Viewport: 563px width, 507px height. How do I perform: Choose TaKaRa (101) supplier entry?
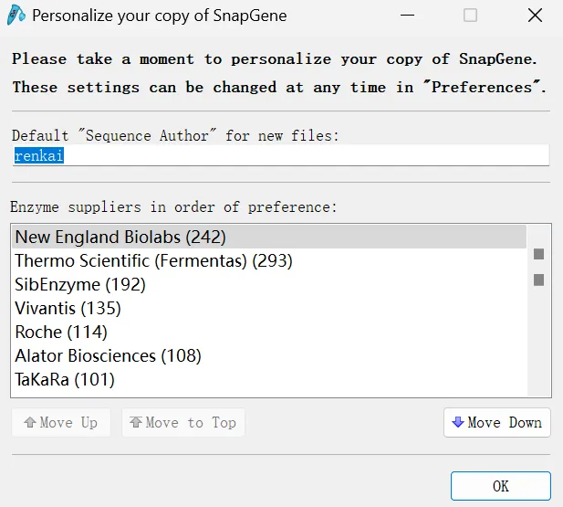65,380
